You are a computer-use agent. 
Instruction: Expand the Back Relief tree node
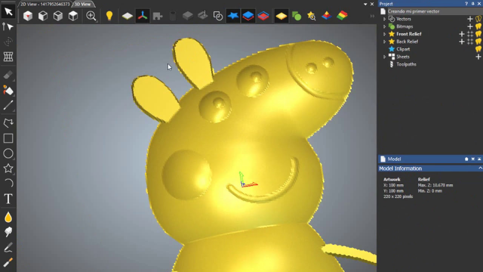click(385, 42)
